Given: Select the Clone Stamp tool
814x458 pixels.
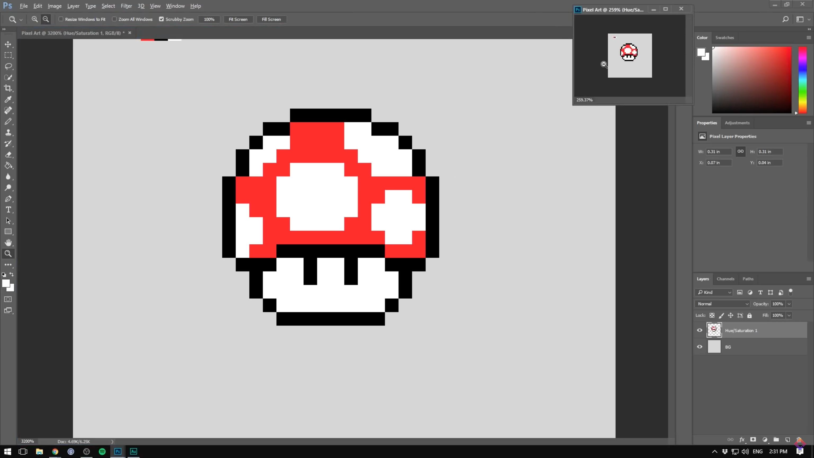Looking at the screenshot, I should point(8,133).
